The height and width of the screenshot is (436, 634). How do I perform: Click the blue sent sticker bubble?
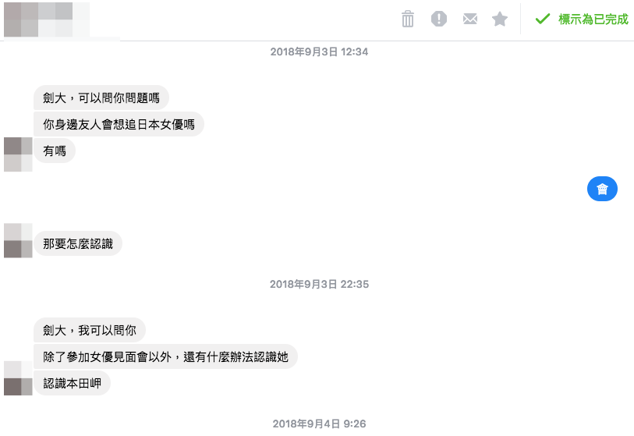(x=602, y=189)
